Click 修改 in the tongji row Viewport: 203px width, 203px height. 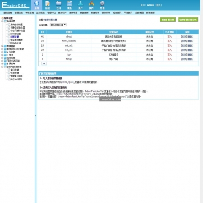[183, 59]
